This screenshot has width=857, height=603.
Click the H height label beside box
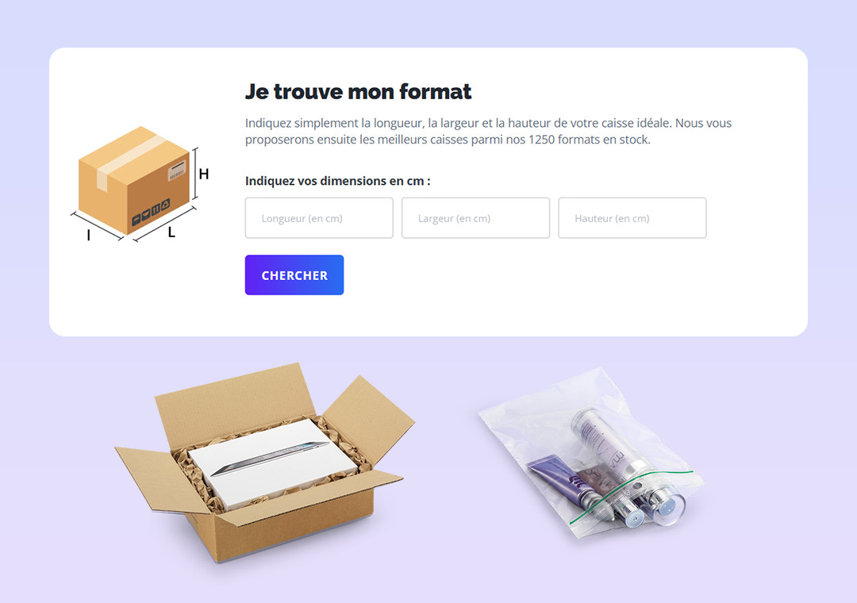click(204, 175)
